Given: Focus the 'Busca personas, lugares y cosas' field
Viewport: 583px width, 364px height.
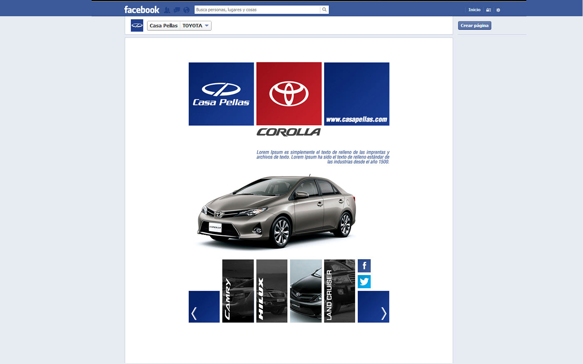Looking at the screenshot, I should click(257, 10).
